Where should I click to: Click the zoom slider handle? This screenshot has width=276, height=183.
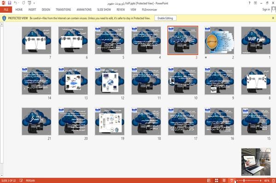(x=244, y=181)
